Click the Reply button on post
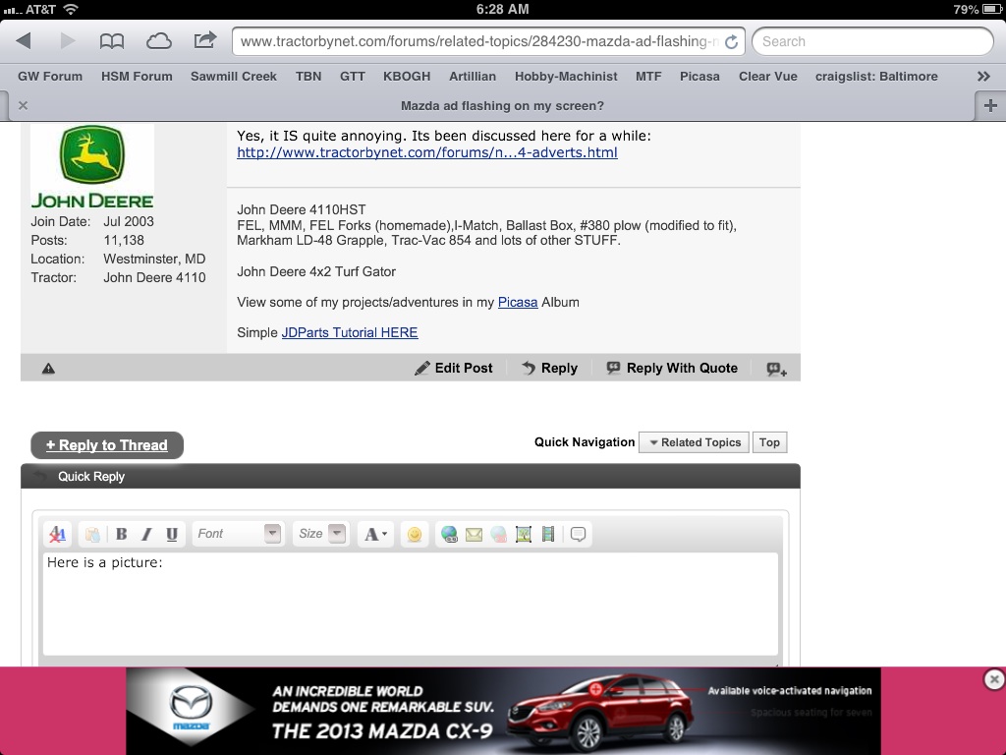This screenshot has width=1006, height=755. [550, 368]
